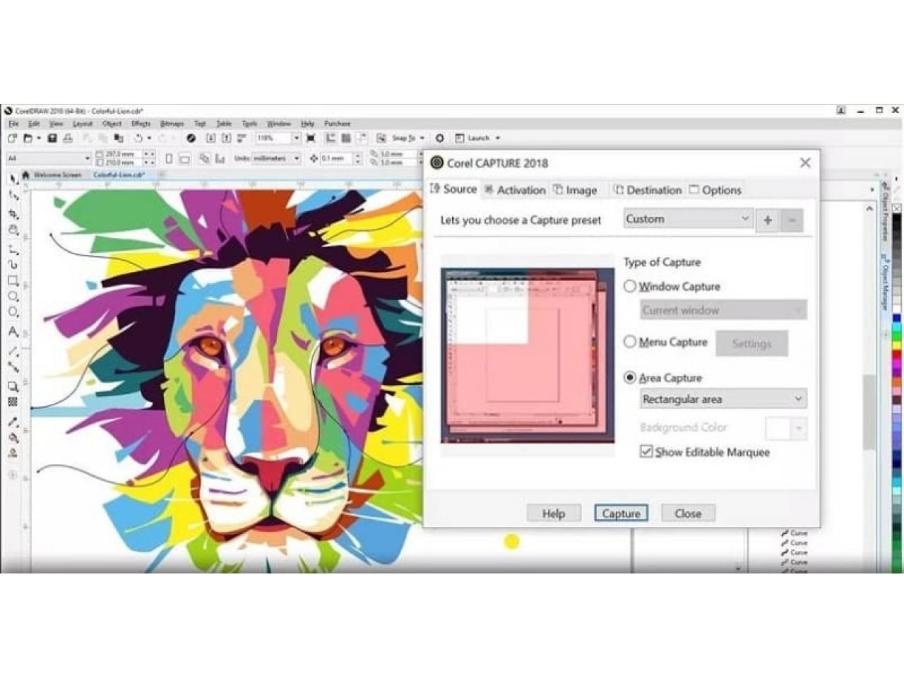Screen dimensions: 904x678
Task: Click the plus Add preset button
Action: [767, 220]
